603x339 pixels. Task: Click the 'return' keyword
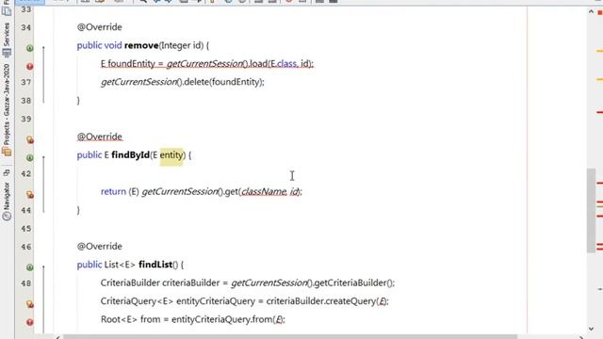click(x=113, y=191)
